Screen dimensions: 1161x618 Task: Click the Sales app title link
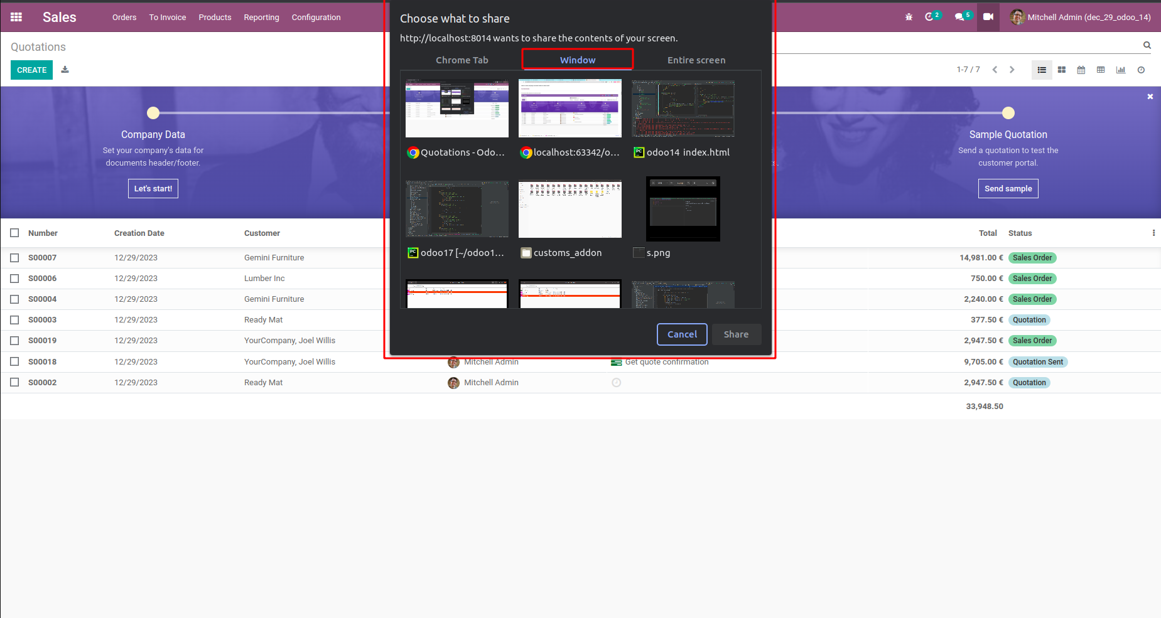60,17
